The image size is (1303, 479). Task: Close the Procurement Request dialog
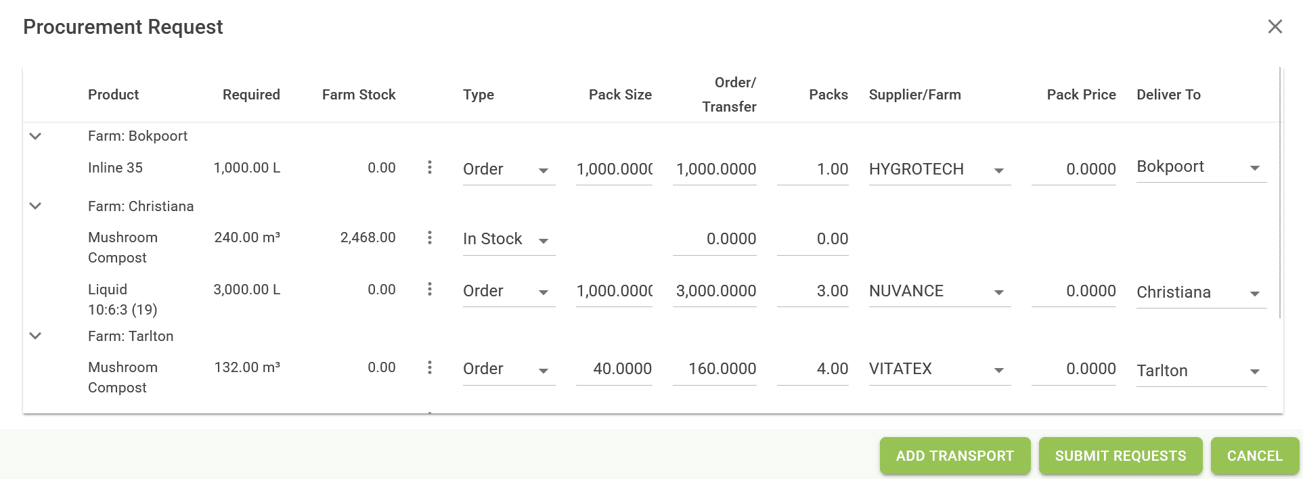point(1275,26)
